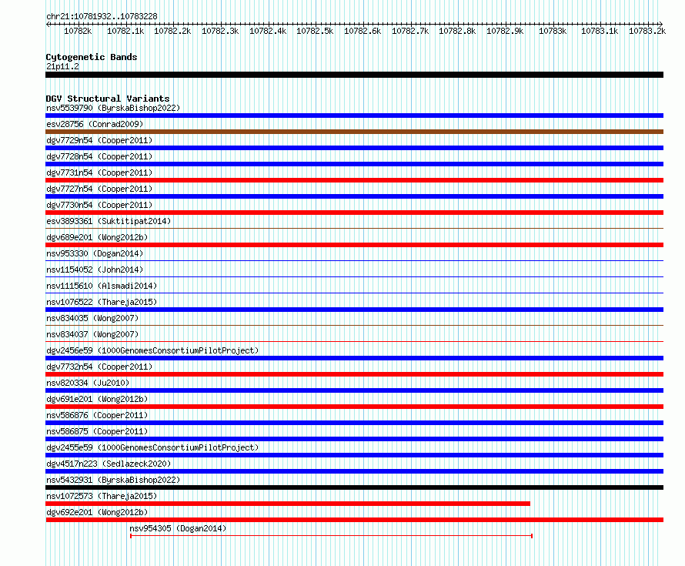Image resolution: width=685 pixels, height=566 pixels.
Task: Click the dgv7731n54 (Cooper2011) label
Action: click(99, 172)
